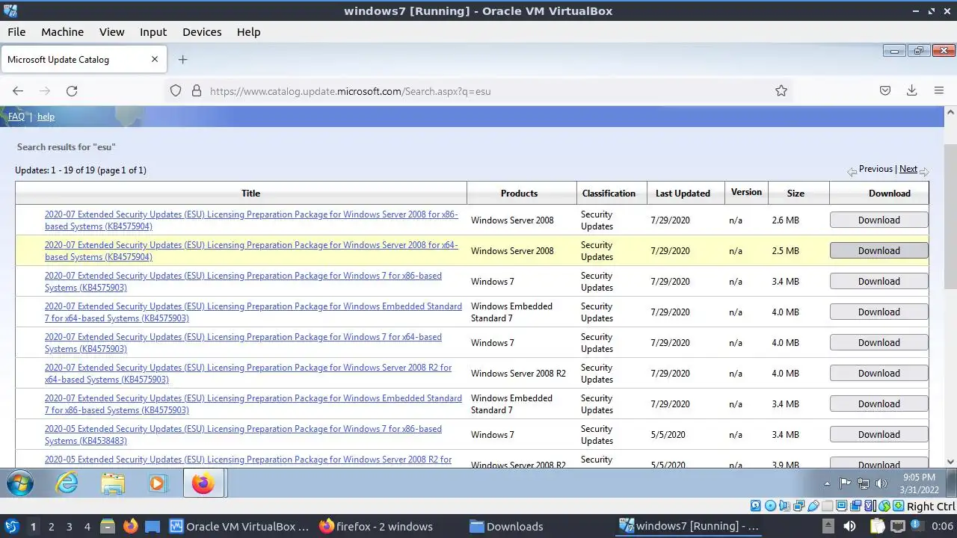This screenshot has width=957, height=538.
Task: Bookmark this page with star icon
Action: pos(781,91)
